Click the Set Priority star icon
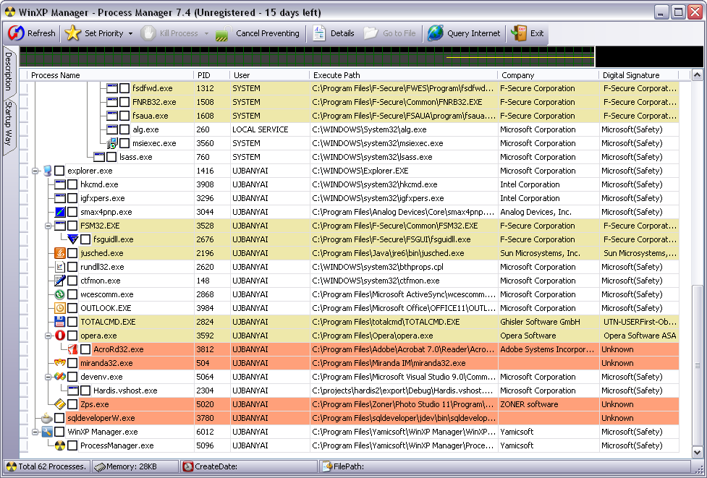Viewport: 707px width, 478px height. [x=72, y=33]
